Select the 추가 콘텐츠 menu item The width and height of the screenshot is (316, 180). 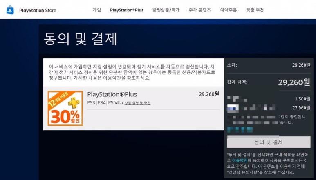coord(200,10)
